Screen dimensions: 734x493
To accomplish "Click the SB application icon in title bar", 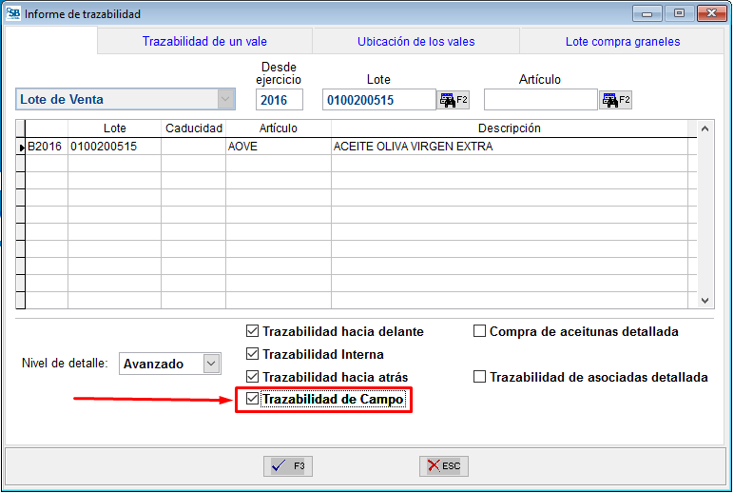I will (12, 14).
